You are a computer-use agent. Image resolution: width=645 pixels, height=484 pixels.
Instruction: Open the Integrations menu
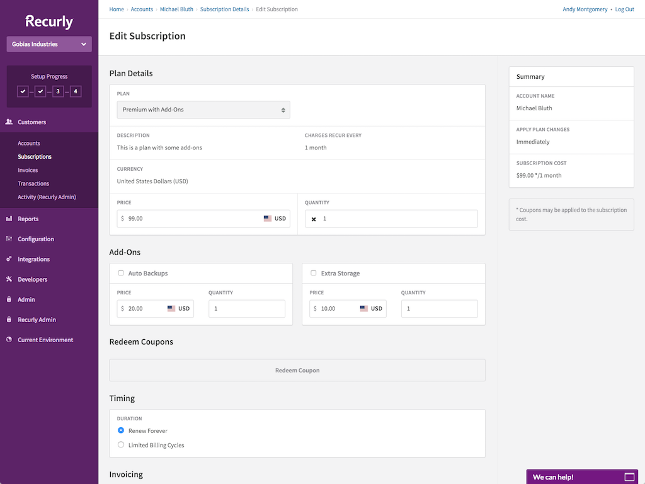34,259
